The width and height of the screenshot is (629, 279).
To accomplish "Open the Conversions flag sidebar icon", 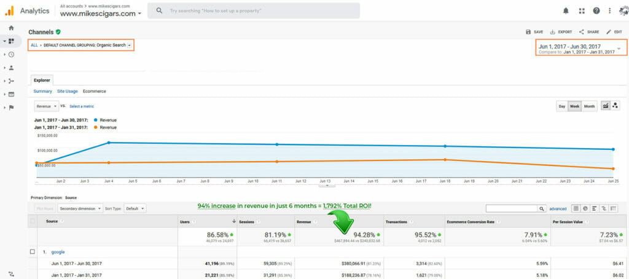I will click(x=11, y=107).
